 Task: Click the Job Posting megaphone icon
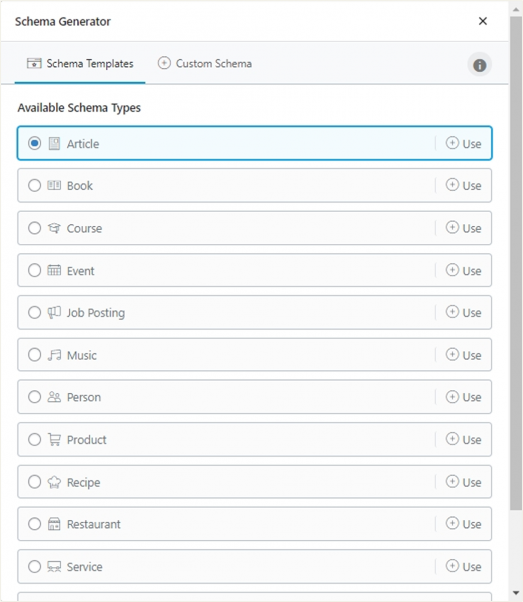pyautogui.click(x=54, y=313)
